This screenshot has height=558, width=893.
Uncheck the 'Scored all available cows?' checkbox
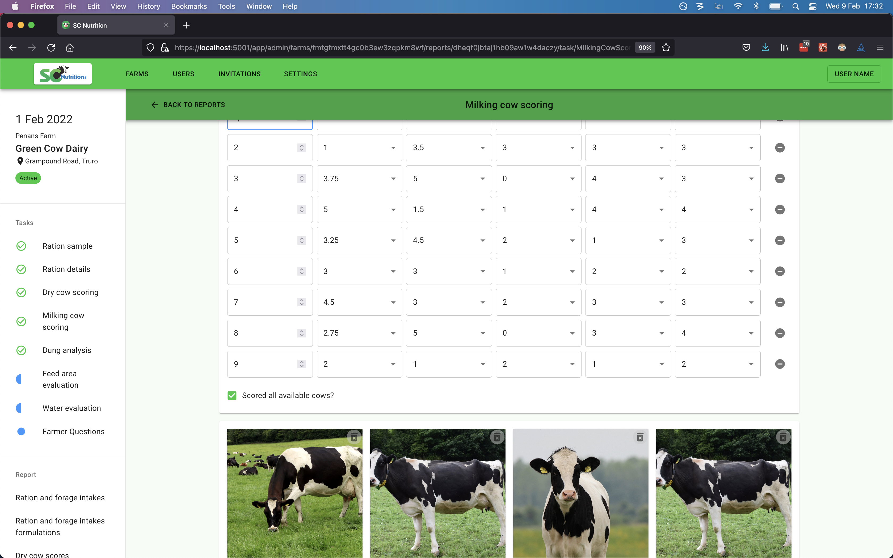pos(232,396)
